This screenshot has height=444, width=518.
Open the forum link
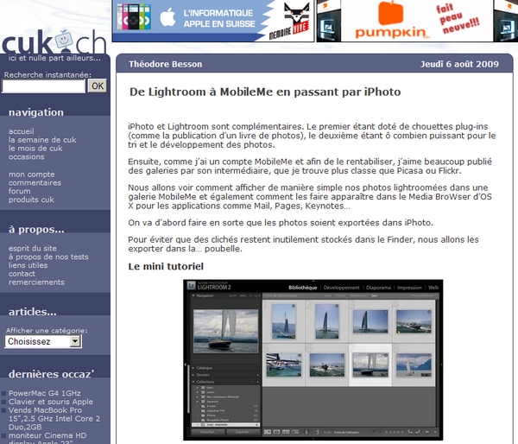click(x=19, y=191)
